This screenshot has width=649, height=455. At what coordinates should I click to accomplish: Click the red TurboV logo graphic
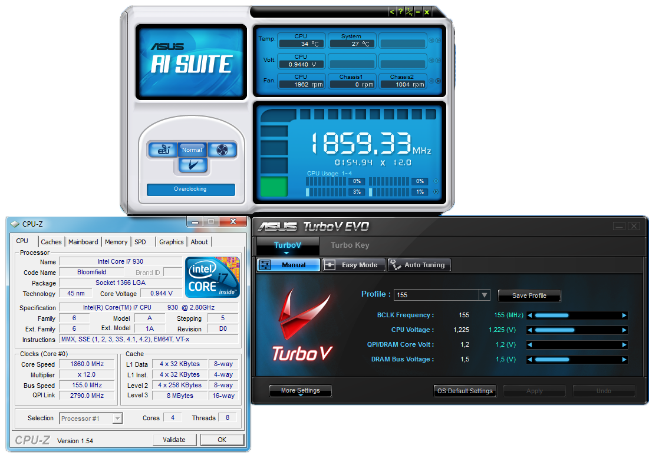coord(303,325)
